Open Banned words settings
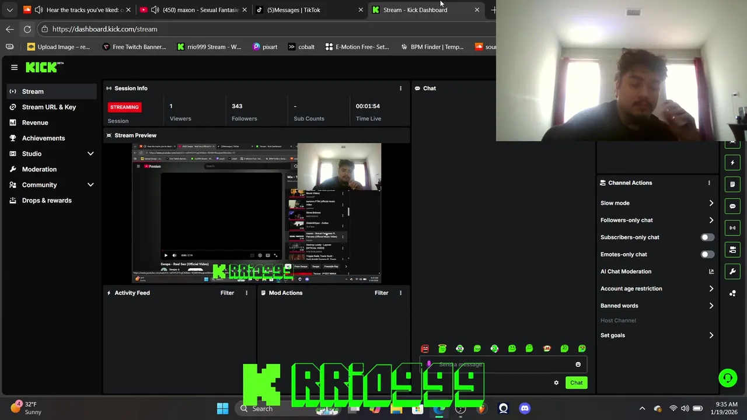 pyautogui.click(x=657, y=306)
